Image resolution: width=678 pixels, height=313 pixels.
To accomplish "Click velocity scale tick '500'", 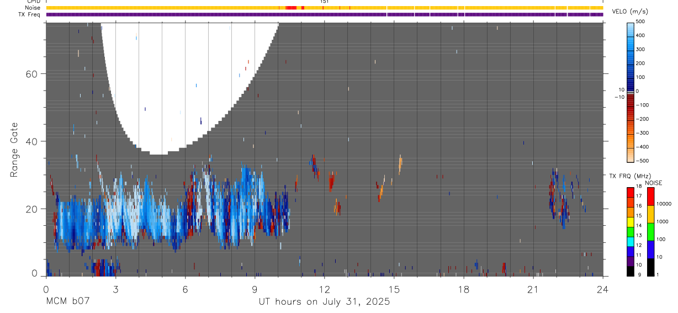I will 641,22.
